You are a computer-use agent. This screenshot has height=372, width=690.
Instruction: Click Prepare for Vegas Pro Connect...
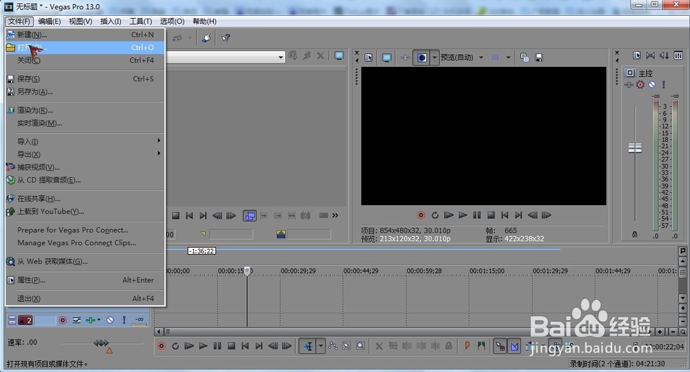click(x=86, y=230)
